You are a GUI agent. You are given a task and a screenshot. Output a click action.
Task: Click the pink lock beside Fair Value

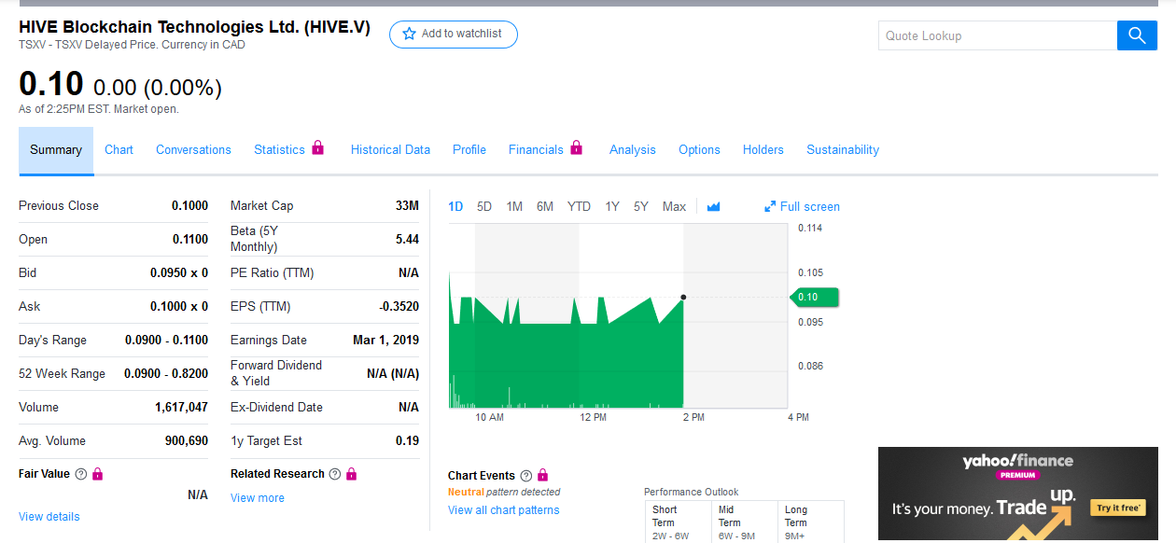point(97,474)
